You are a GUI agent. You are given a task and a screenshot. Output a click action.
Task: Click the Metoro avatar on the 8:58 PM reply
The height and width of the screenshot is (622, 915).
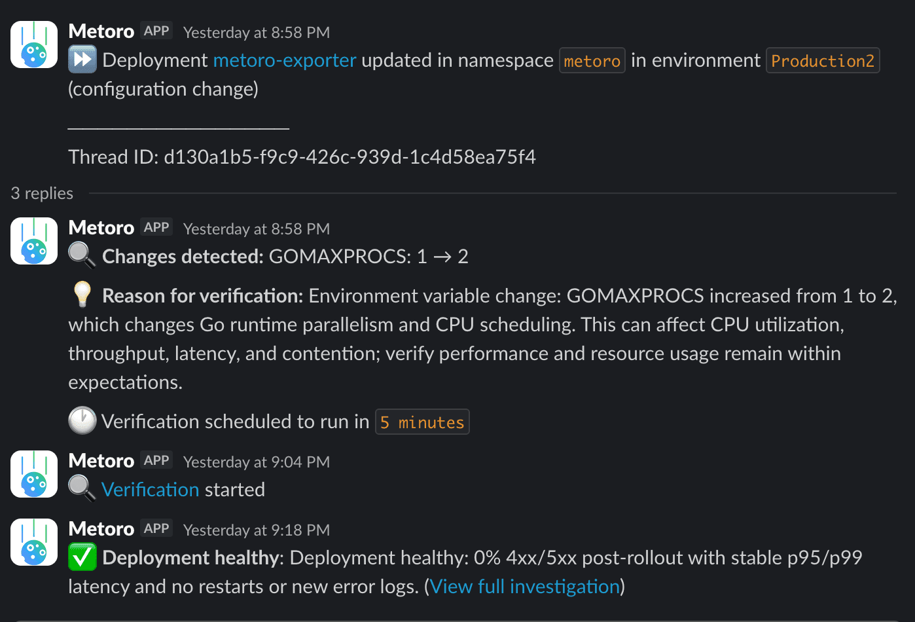point(33,241)
